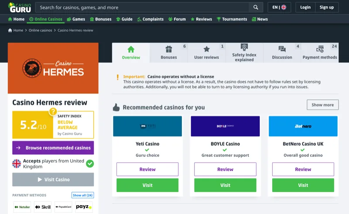Click Visit button for BOYLE Casino
This screenshot has width=349, height=214.
225,185
